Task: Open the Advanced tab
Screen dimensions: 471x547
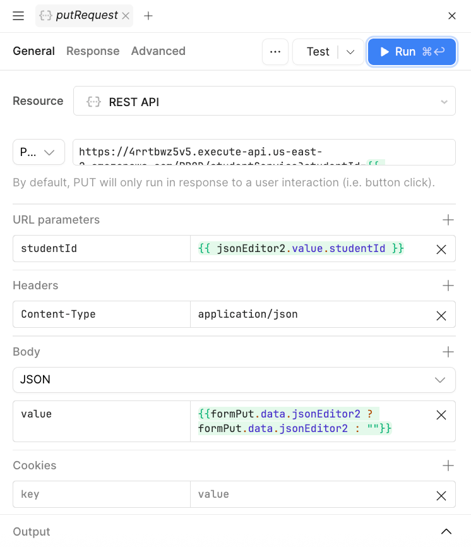Action: [x=158, y=51]
